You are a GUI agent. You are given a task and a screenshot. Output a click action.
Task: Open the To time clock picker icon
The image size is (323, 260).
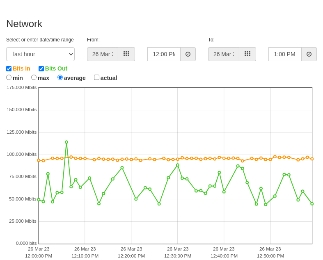tap(309, 54)
